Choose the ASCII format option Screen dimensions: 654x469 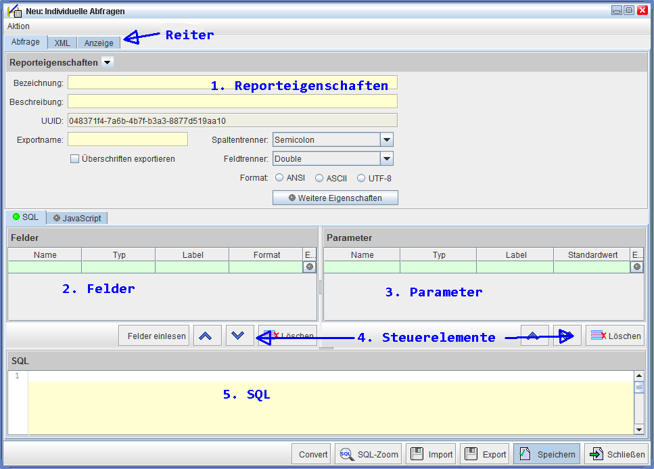(x=319, y=178)
